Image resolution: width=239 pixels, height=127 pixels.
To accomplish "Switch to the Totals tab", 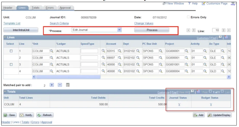I will [35, 8].
